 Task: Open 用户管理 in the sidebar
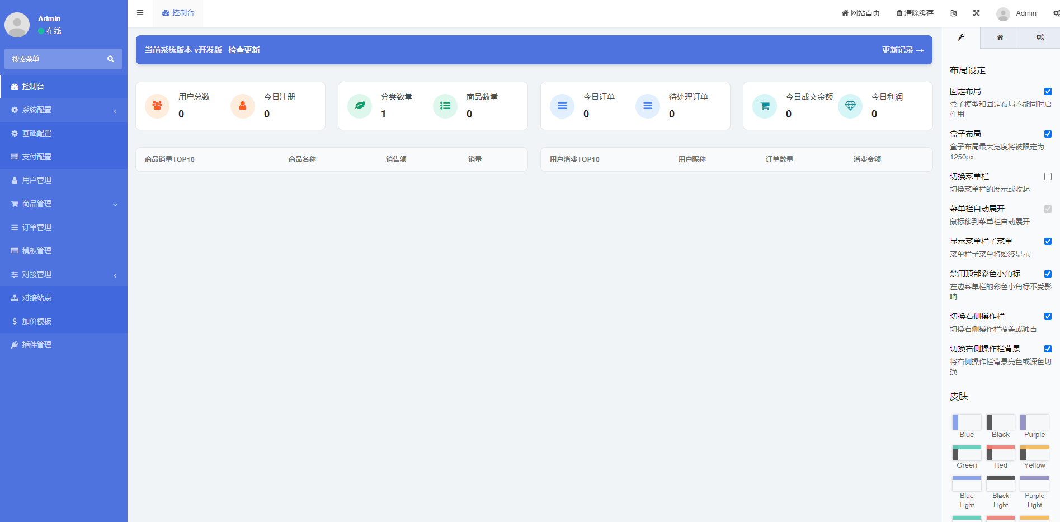(64, 180)
